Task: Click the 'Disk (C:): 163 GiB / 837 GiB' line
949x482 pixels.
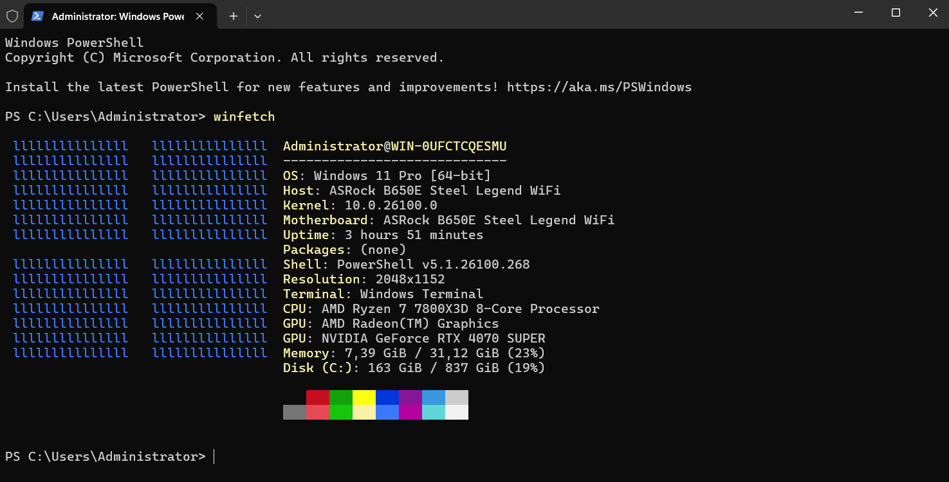Action: point(414,368)
